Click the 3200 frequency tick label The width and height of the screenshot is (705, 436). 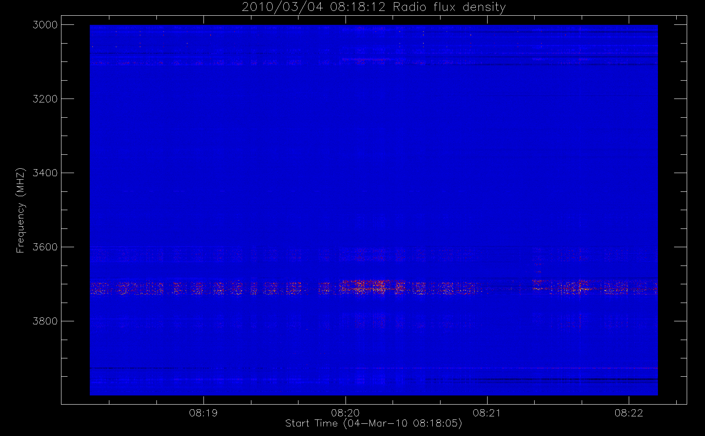[45, 99]
